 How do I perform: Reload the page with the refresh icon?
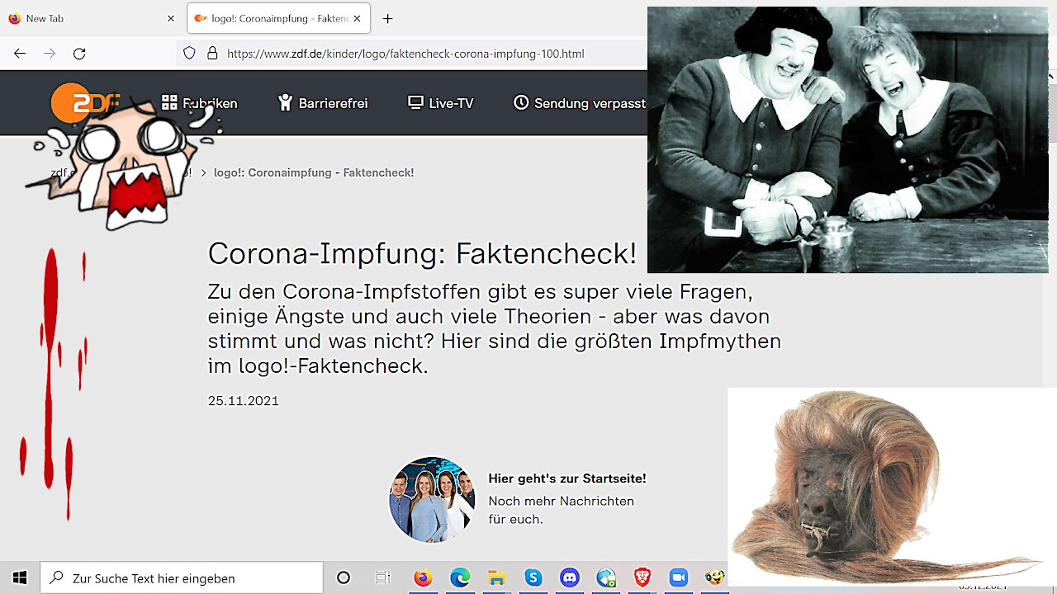[79, 54]
